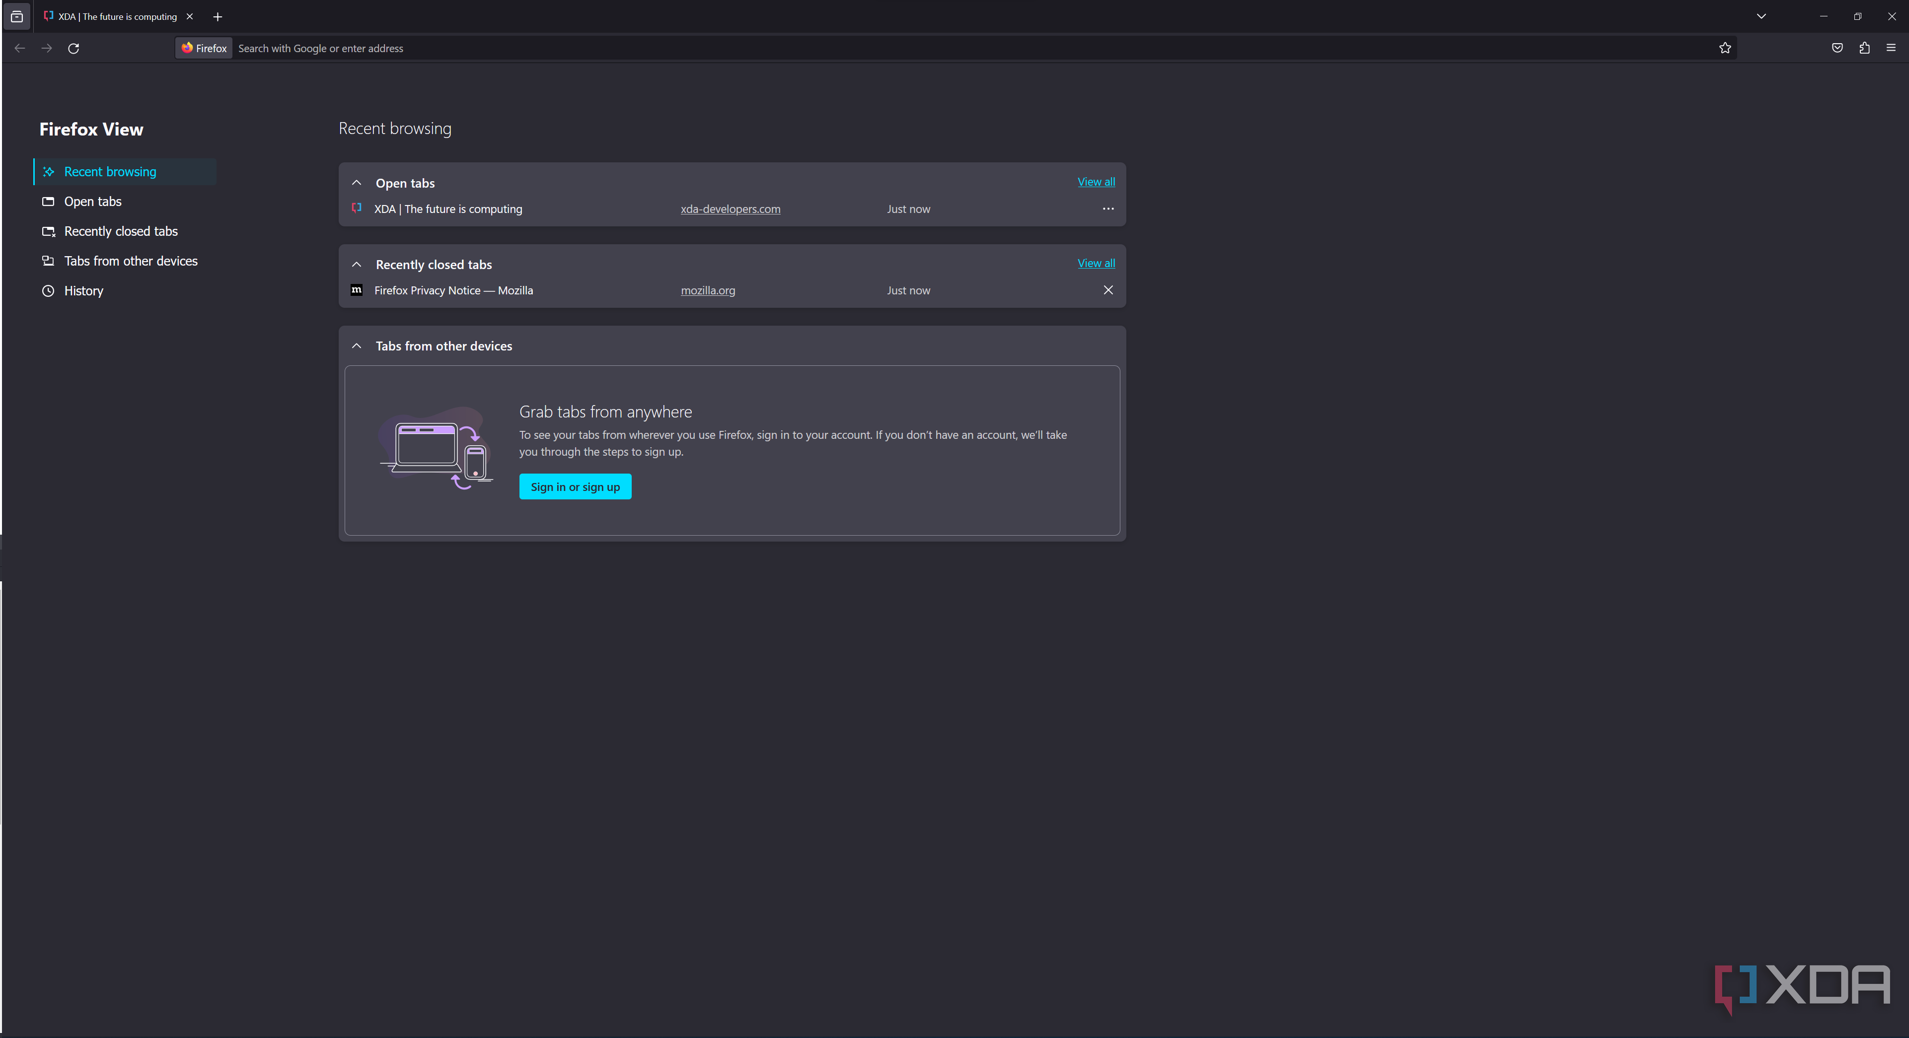
Task: Click the Mozilla favicon in closed tabs row
Action: (357, 290)
